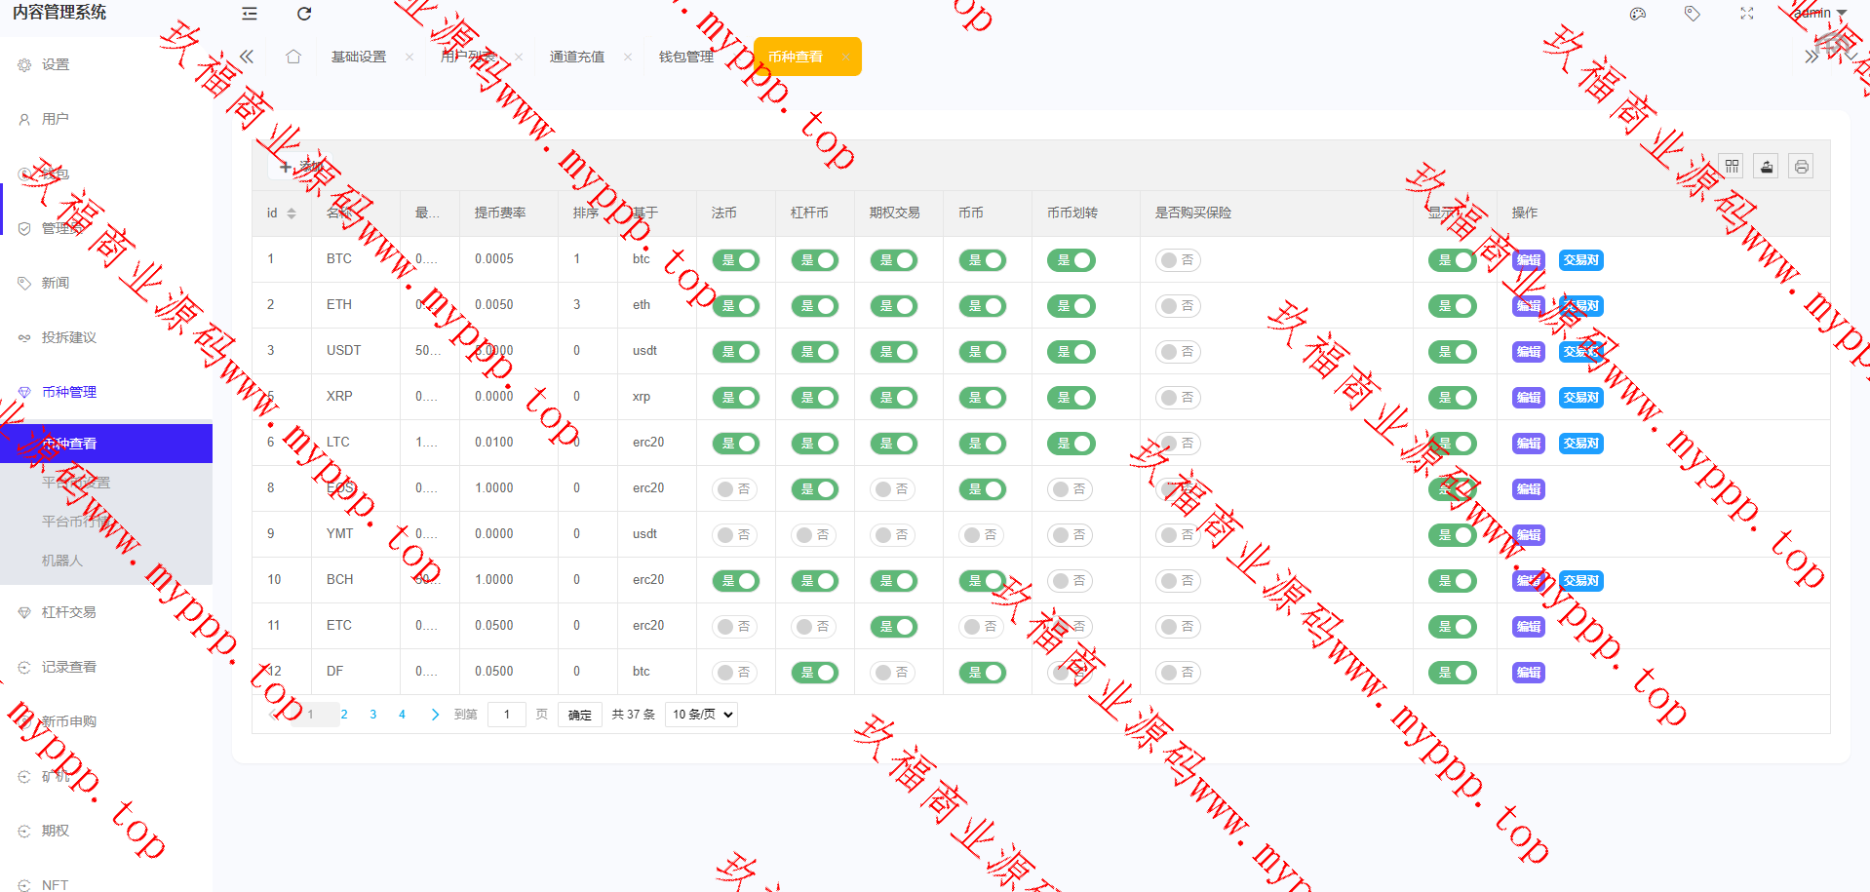Viewport: 1870px width, 892px height.
Task: Open the home tab icon
Action: [293, 57]
